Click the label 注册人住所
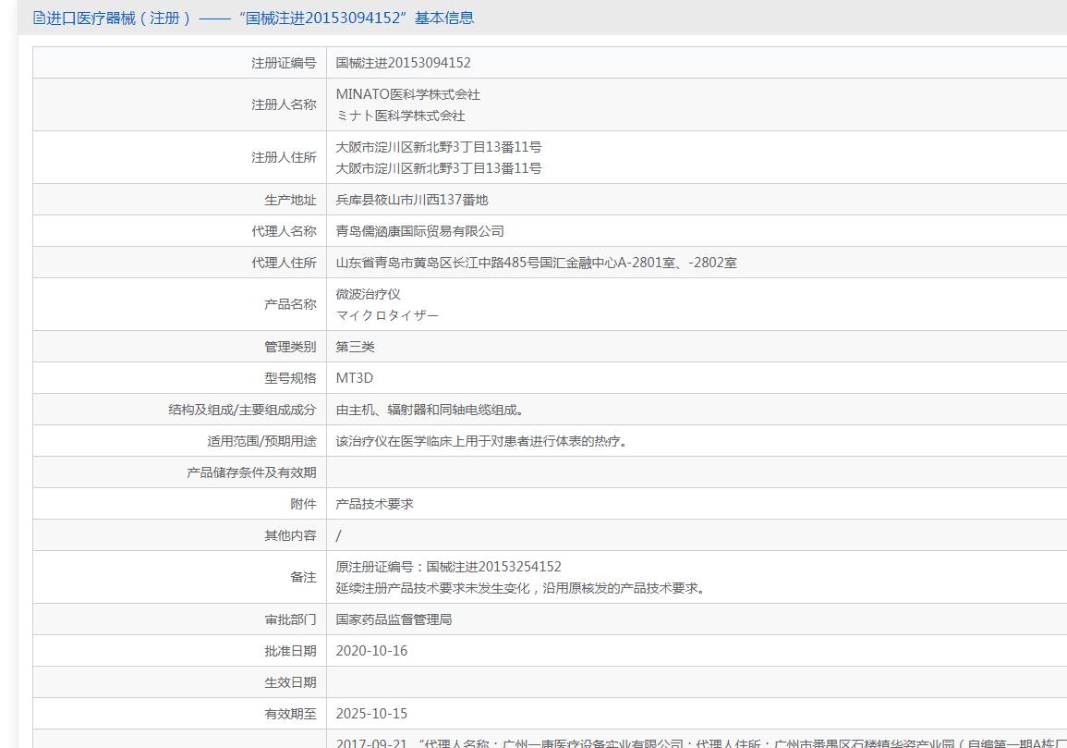This screenshot has height=748, width=1067. 284,157
